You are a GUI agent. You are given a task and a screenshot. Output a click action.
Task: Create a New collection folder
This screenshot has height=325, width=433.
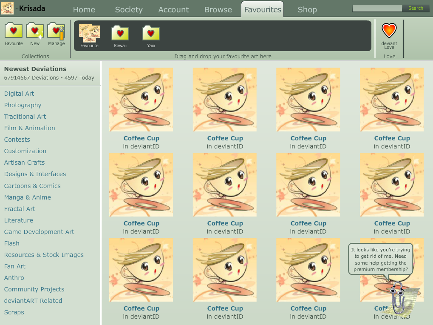coord(35,31)
